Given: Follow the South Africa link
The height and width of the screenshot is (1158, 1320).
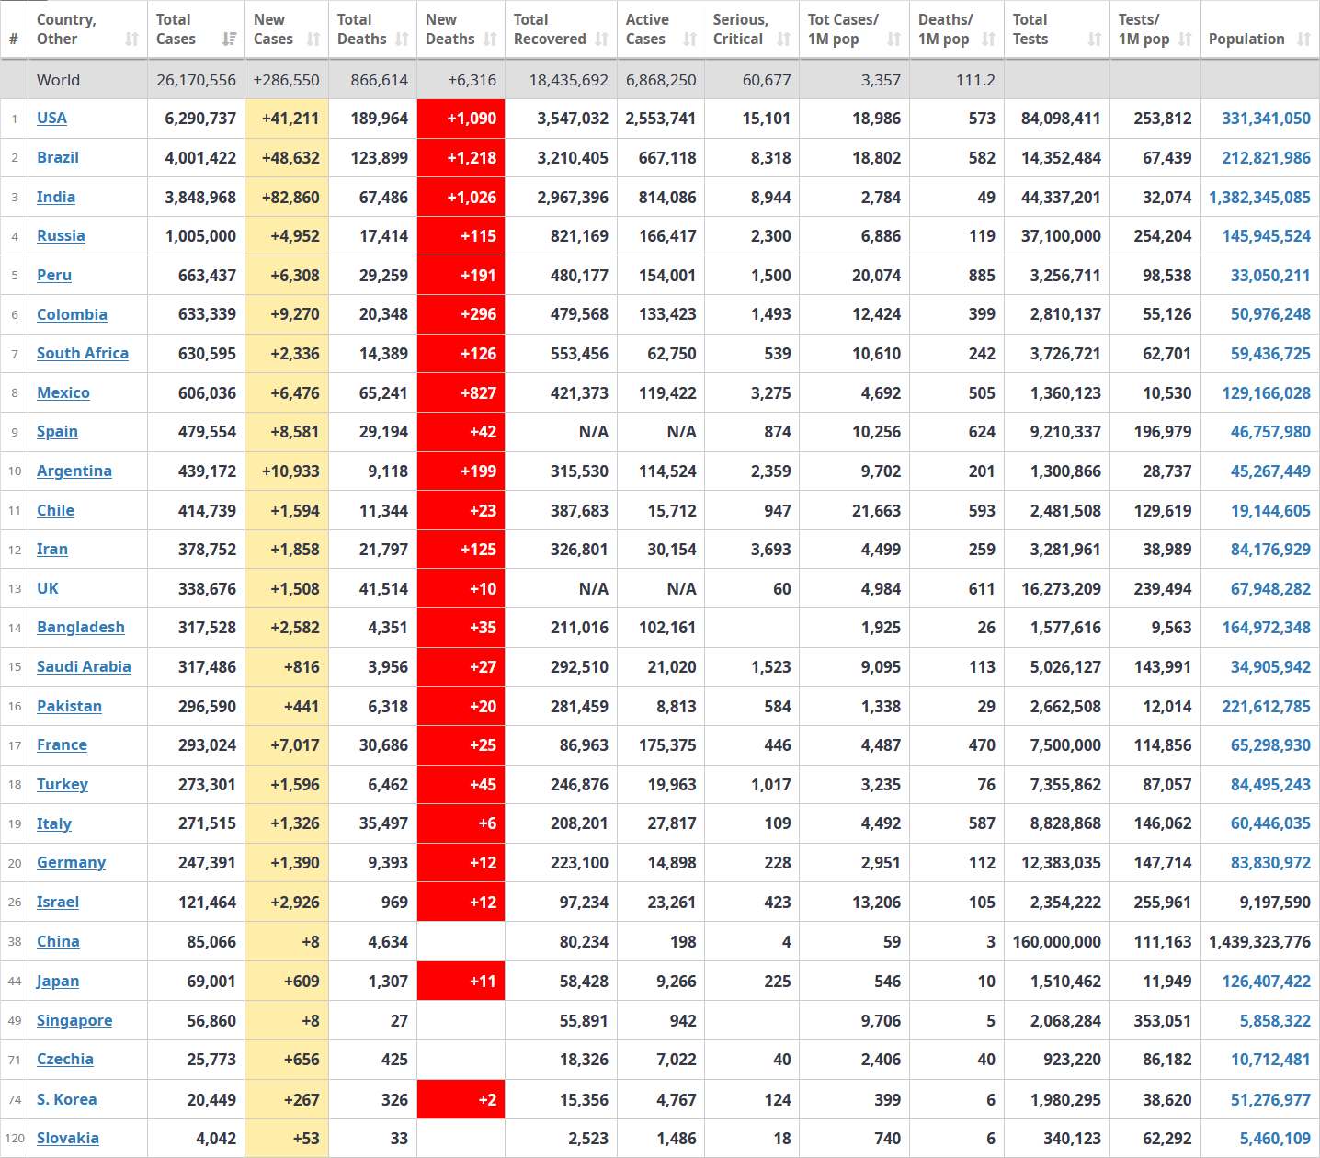Looking at the screenshot, I should tap(83, 354).
